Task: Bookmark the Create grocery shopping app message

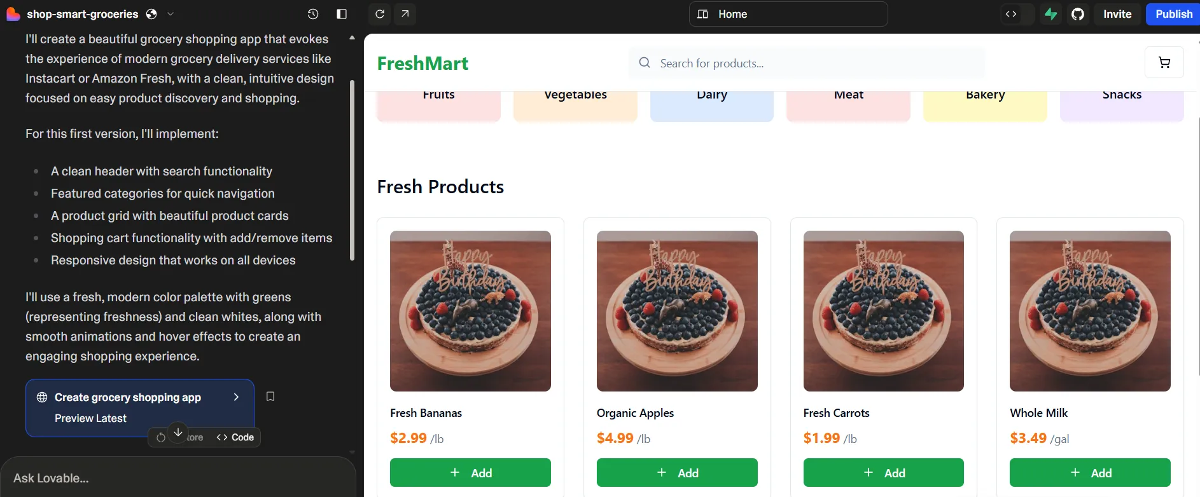Action: pyautogui.click(x=270, y=397)
